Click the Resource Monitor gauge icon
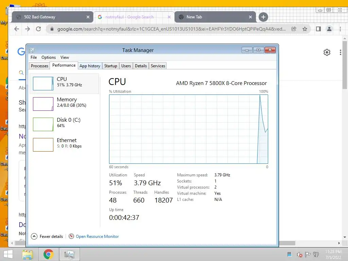Viewport: 348px width, 261px height. click(x=71, y=237)
